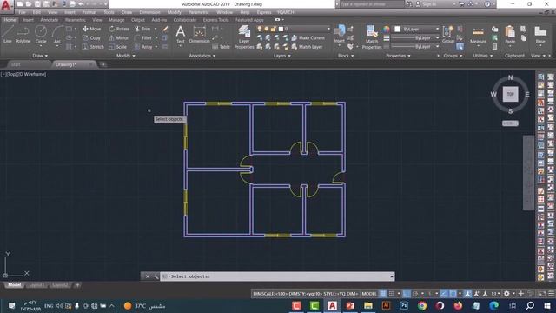
Task: Activate the Copy command
Action: pyautogui.click(x=92, y=37)
